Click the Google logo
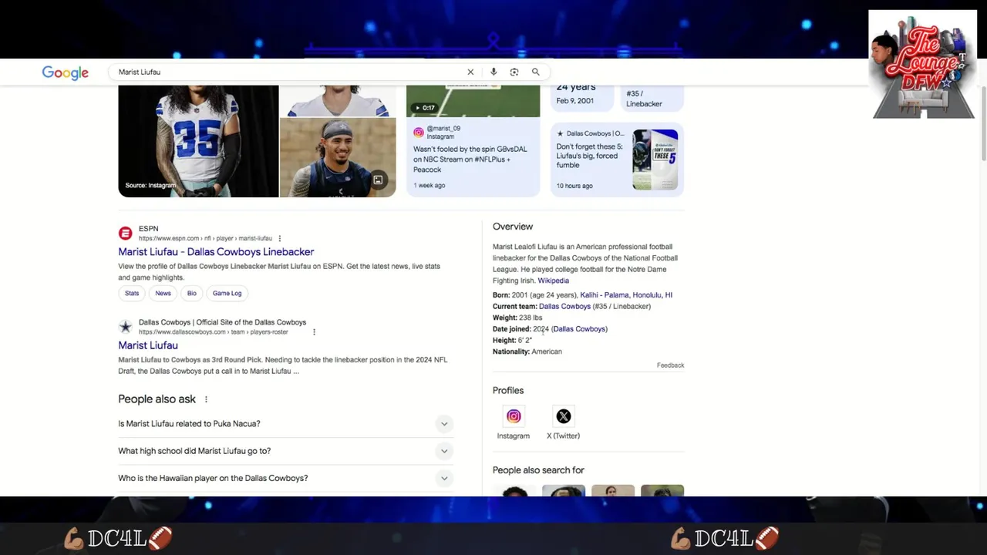This screenshot has width=987, height=555. 66,72
